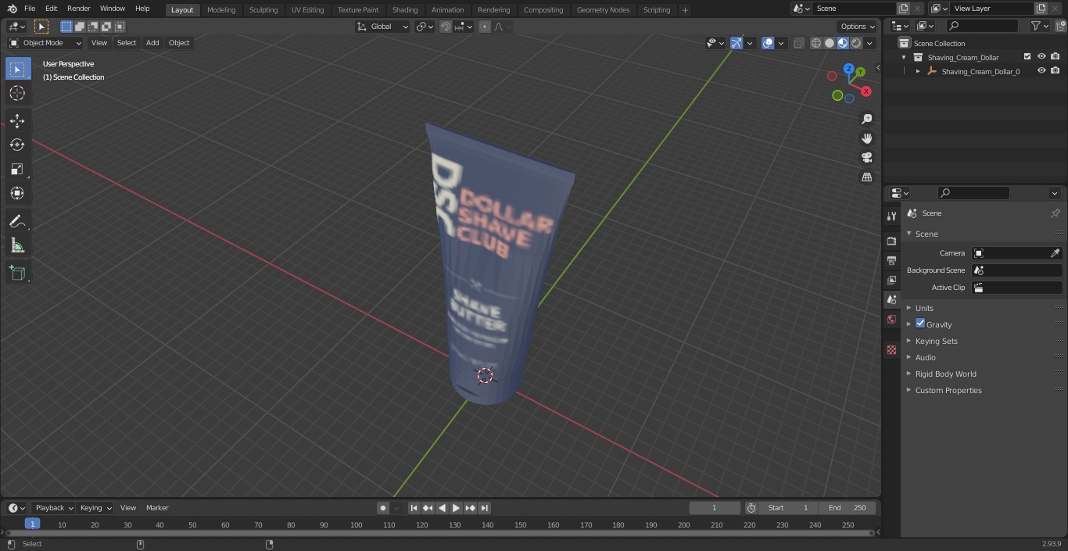Screen dimensions: 1068x551
Task: Toggle auto keying record button
Action: pyautogui.click(x=383, y=508)
